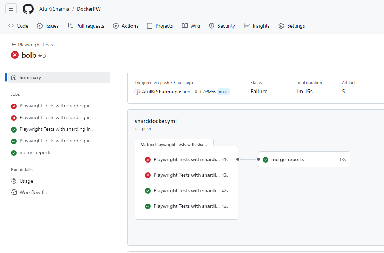Viewport: 384px width, 253px height.
Task: Click the main branch badge
Action: [x=224, y=91]
